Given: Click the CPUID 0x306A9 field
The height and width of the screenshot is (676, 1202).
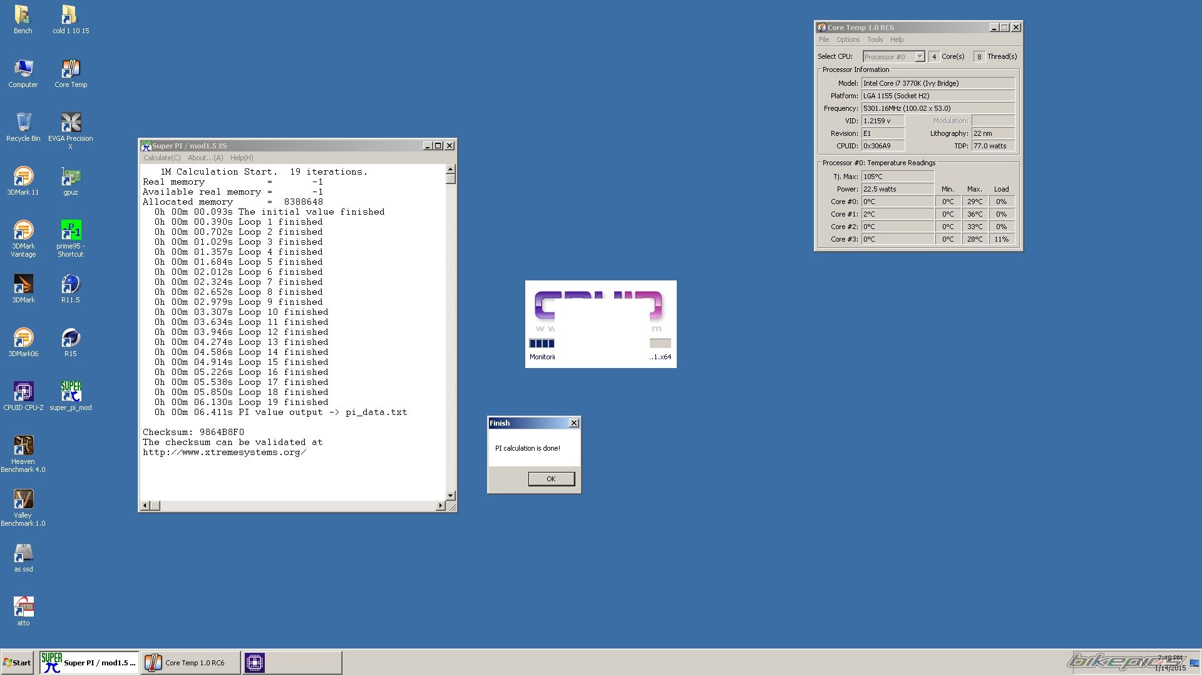Looking at the screenshot, I should (x=883, y=146).
